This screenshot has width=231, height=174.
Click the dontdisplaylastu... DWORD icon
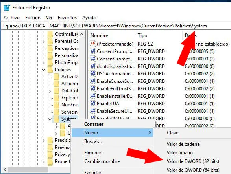point(93,66)
